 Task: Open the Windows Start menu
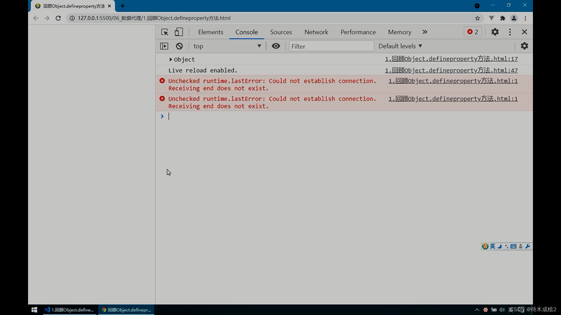pos(34,310)
